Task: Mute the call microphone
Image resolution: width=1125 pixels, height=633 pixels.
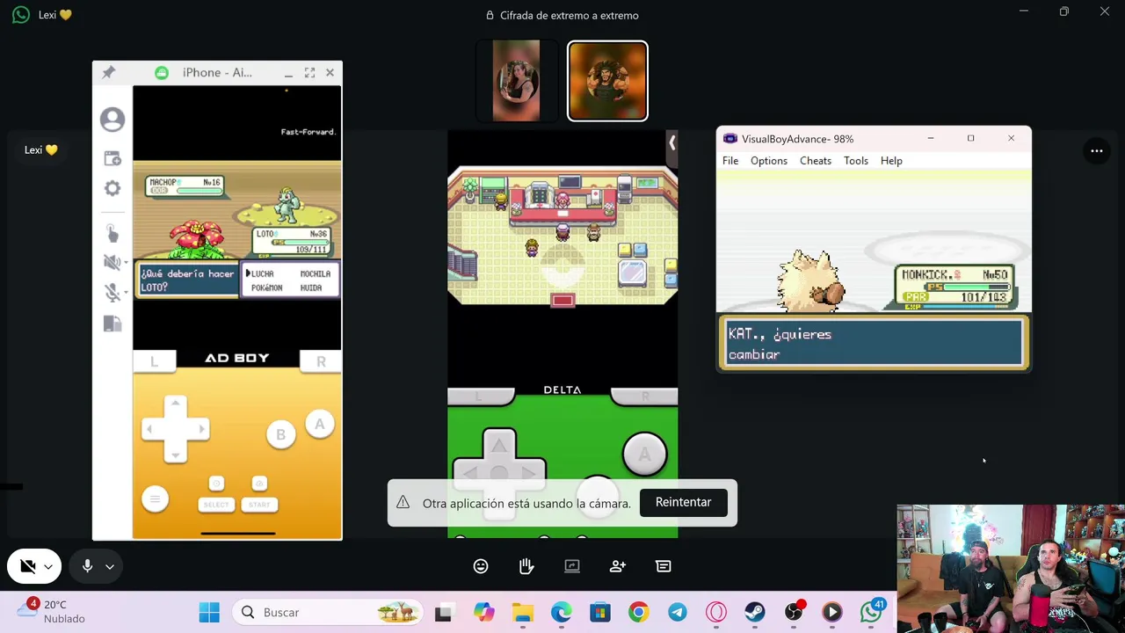Action: [x=87, y=566]
